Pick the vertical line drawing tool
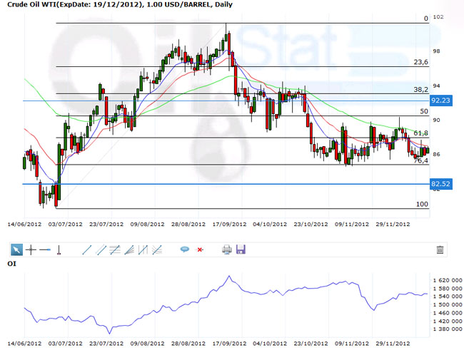The image size is (464, 350). [x=59, y=249]
